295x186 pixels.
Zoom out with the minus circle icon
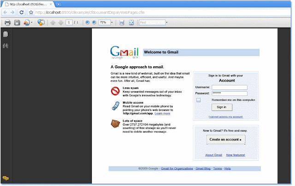[x=87, y=23]
